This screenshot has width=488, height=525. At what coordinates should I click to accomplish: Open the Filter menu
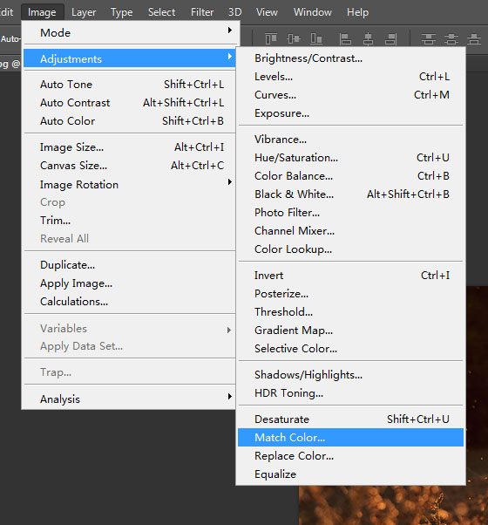pyautogui.click(x=202, y=12)
